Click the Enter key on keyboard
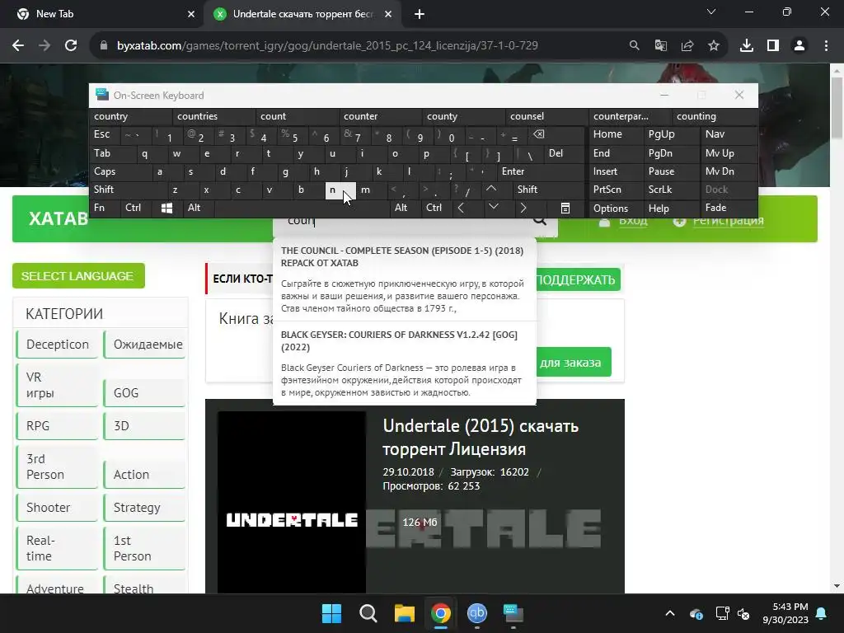Screen dimensions: 844x633 pyautogui.click(x=541, y=171)
